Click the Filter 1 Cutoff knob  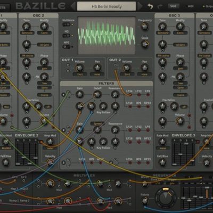(97, 94)
